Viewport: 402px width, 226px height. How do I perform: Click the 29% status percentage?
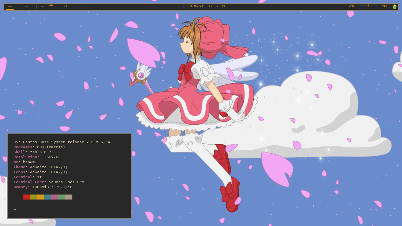(384, 6)
